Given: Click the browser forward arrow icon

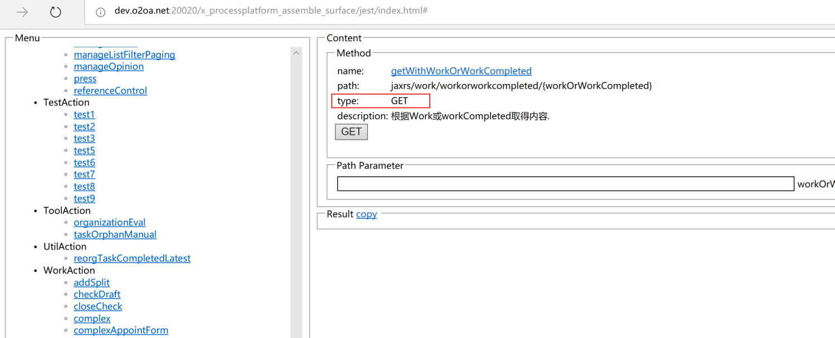Looking at the screenshot, I should tap(22, 12).
